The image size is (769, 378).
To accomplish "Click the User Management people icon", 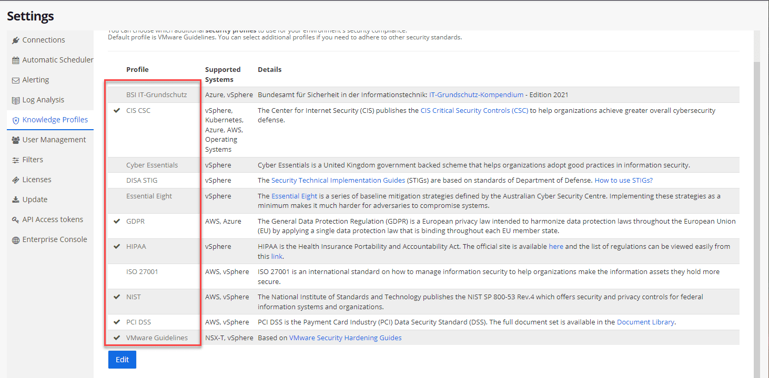I will pos(16,140).
